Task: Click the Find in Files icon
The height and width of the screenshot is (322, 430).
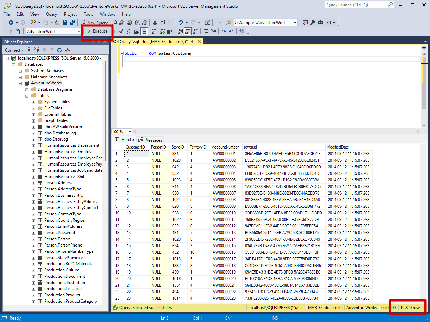Action: (229, 23)
